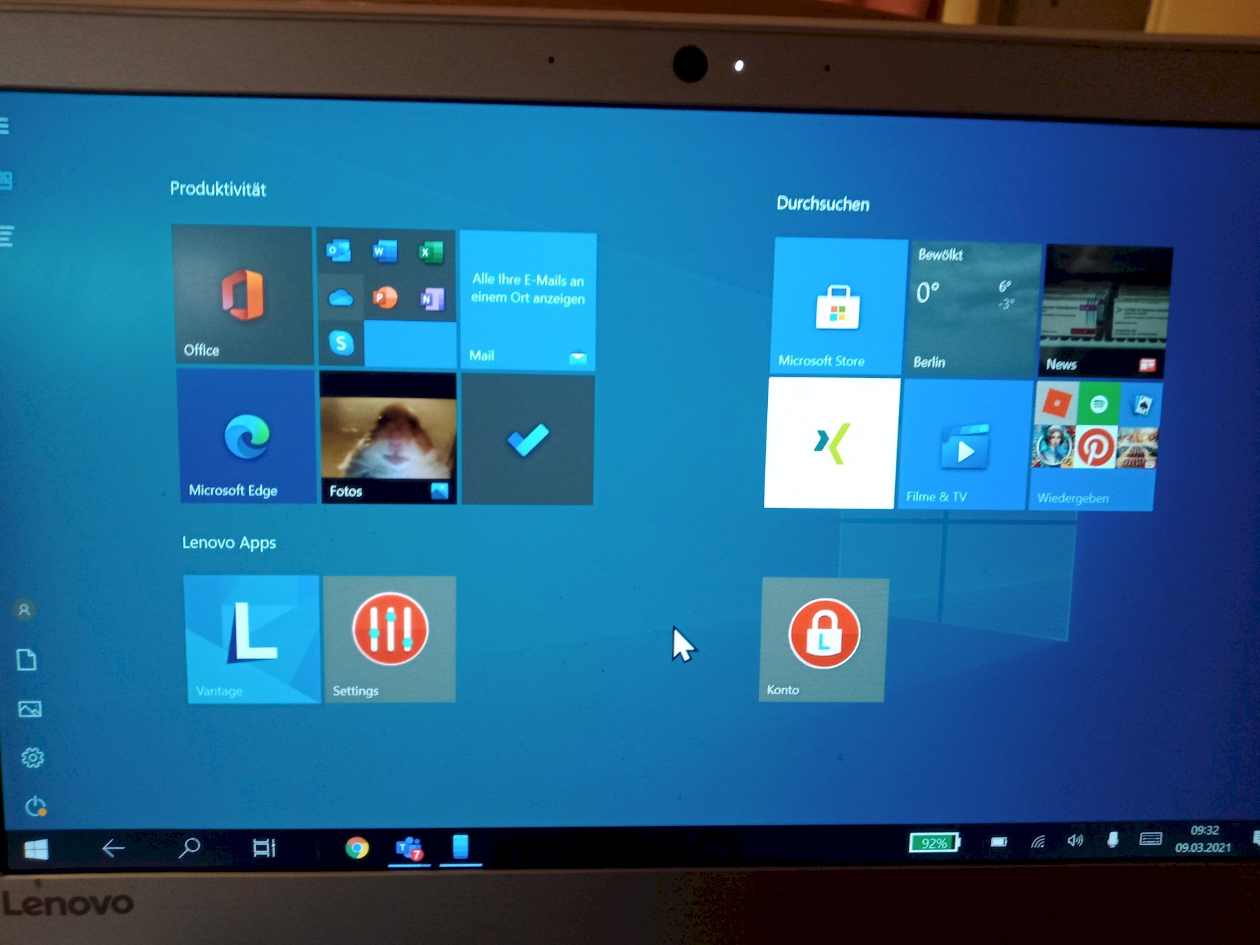Launch Microsoft Edge tile
Viewport: 1260px width, 945px height.
pyautogui.click(x=247, y=436)
